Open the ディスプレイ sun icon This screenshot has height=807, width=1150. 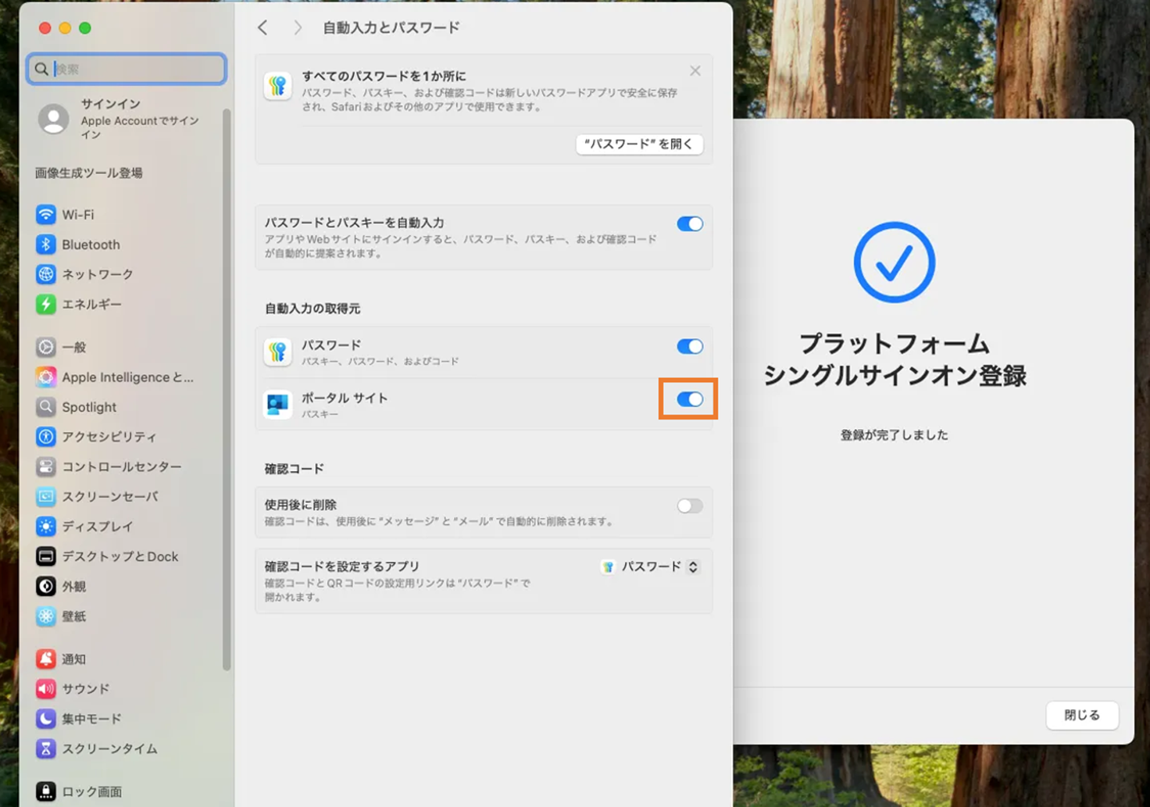(x=46, y=527)
